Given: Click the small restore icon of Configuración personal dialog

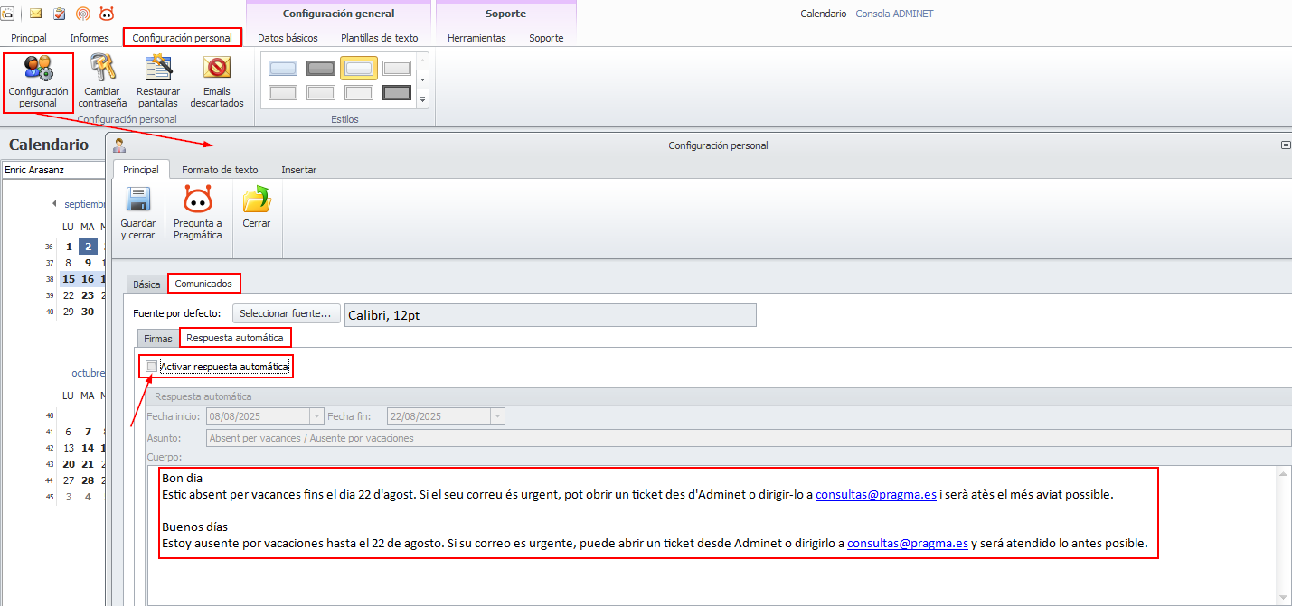Looking at the screenshot, I should (x=1286, y=145).
